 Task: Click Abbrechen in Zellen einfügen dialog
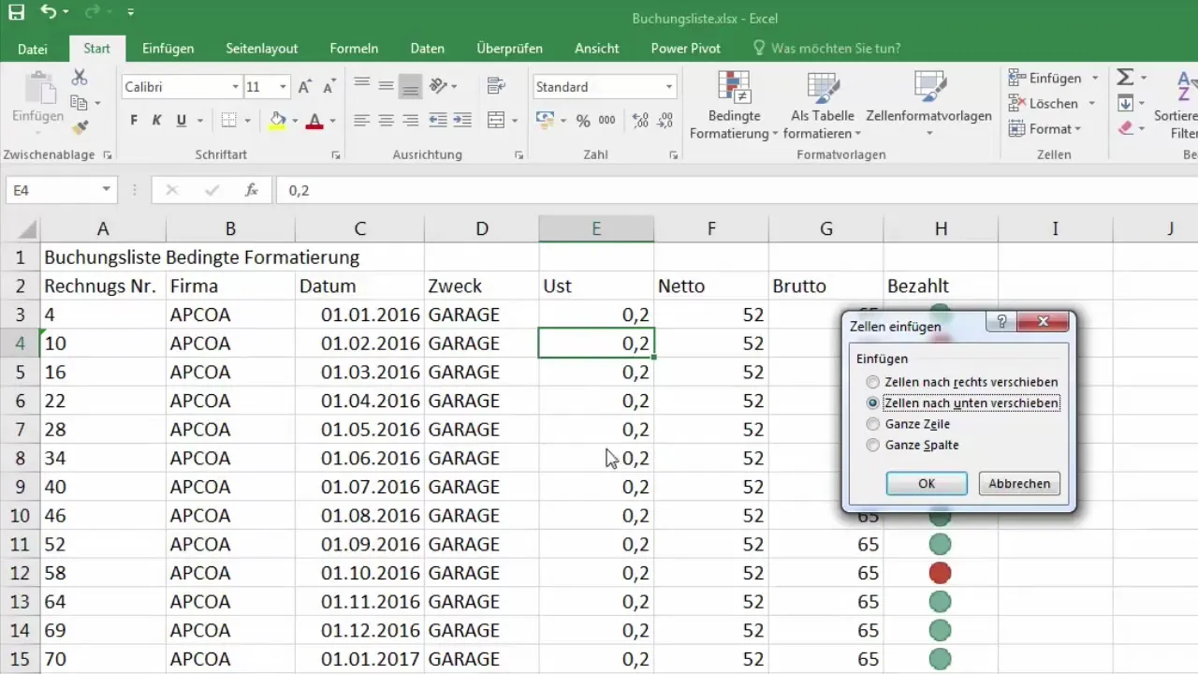point(1019,484)
